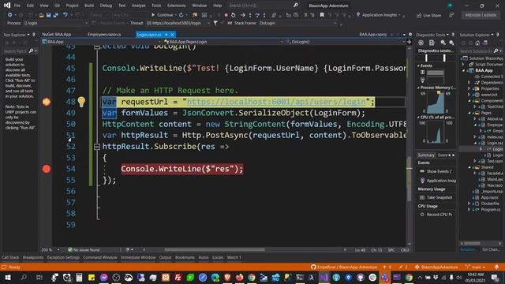Click Show Events in Diagnostic Tools

click(436, 171)
